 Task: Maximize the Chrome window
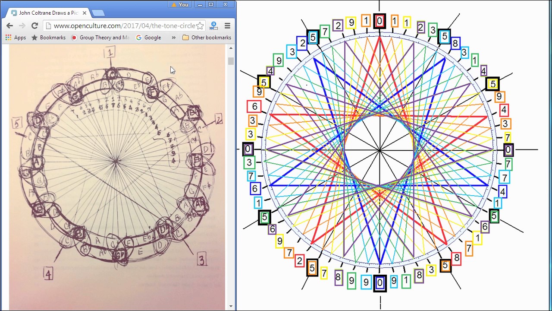(211, 5)
